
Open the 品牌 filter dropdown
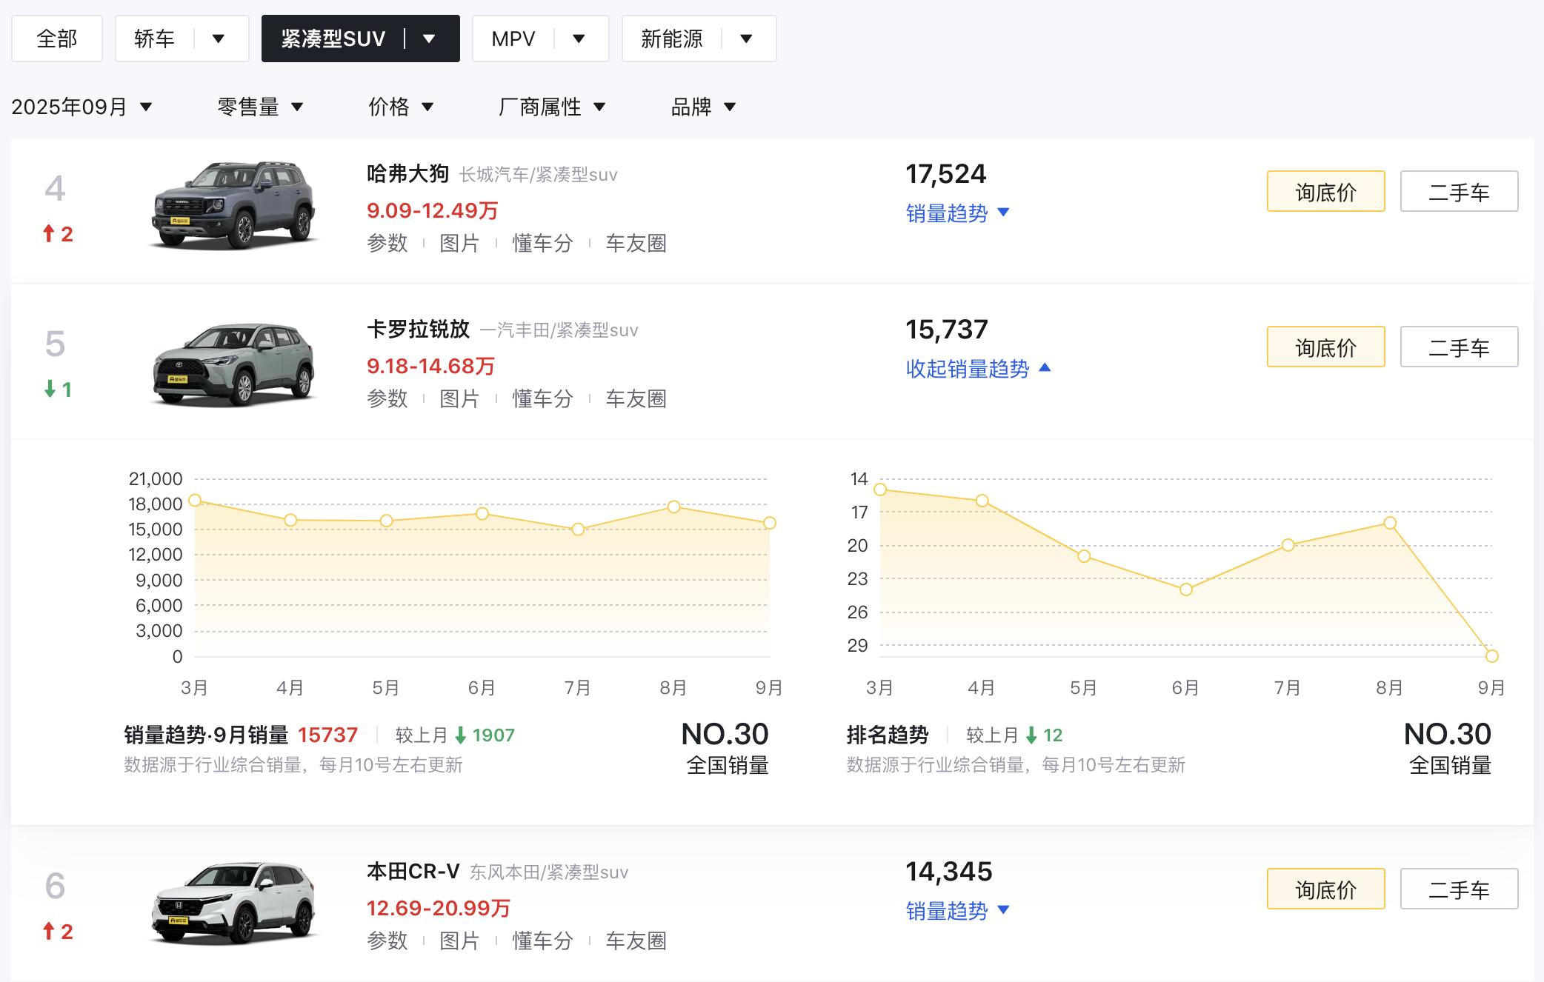[x=703, y=107]
